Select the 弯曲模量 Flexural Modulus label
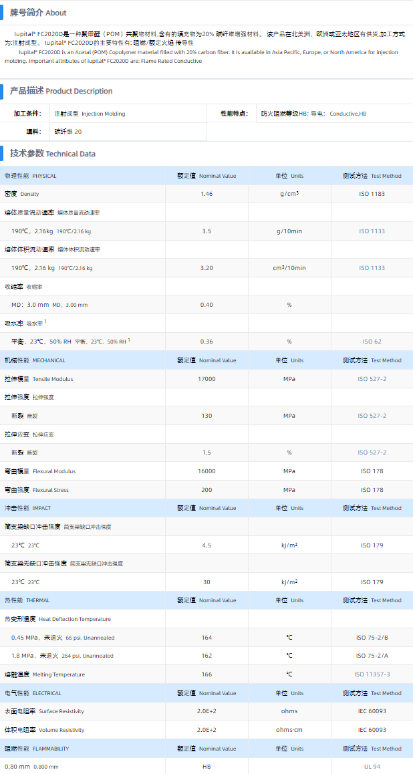 [x=40, y=471]
